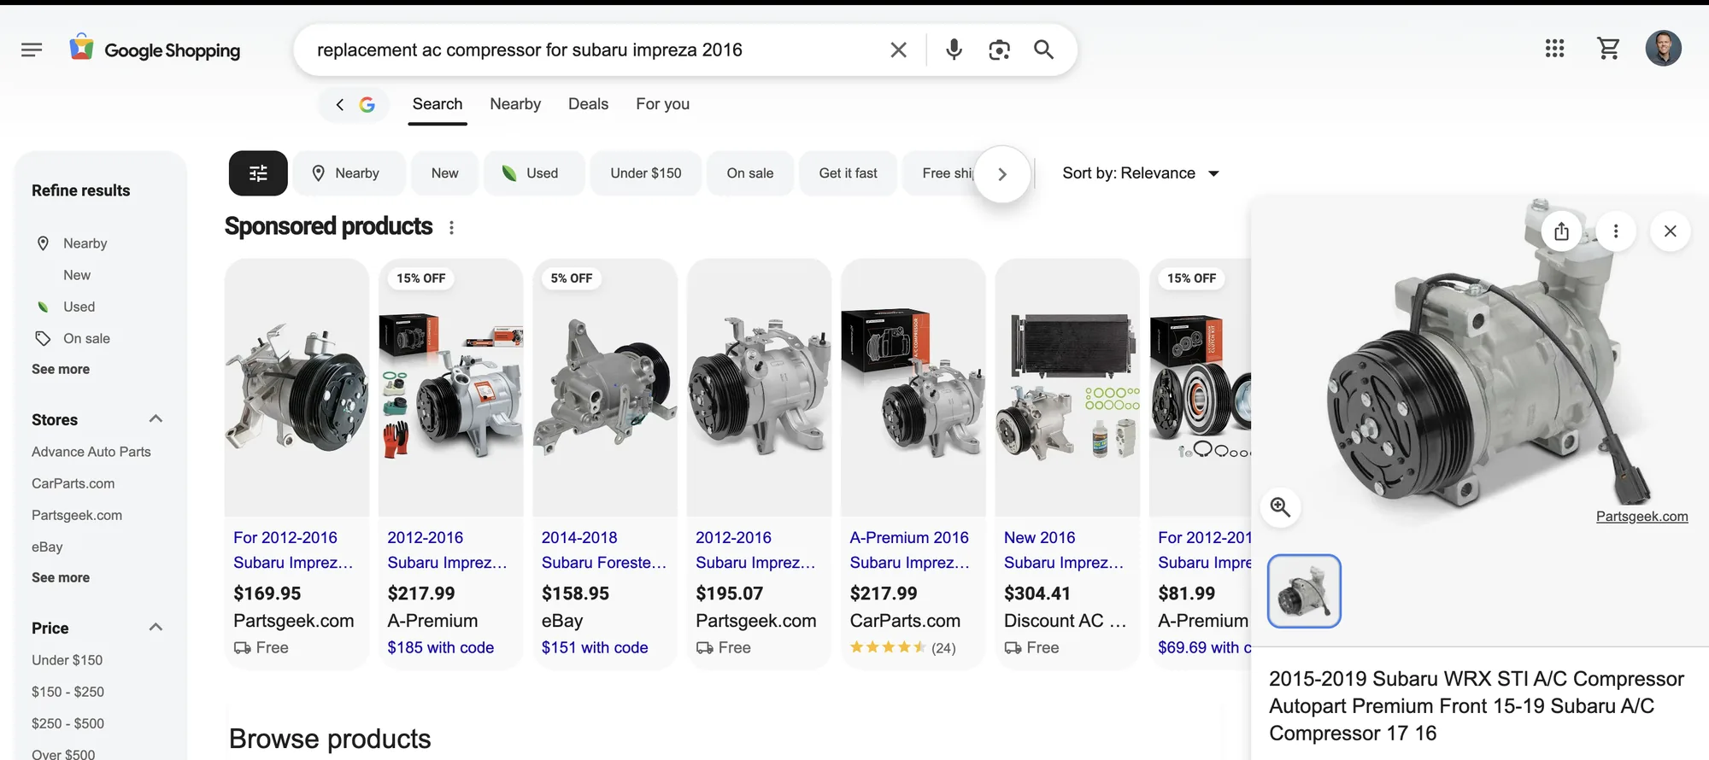This screenshot has width=1709, height=760.
Task: Open Sponsored products info menu
Action: [x=451, y=227]
